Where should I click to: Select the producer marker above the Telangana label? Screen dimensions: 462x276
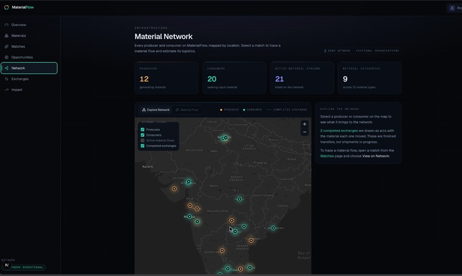click(232, 220)
